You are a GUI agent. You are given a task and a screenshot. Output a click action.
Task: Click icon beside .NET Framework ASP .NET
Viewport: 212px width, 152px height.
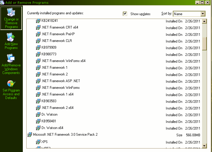tap(38, 81)
